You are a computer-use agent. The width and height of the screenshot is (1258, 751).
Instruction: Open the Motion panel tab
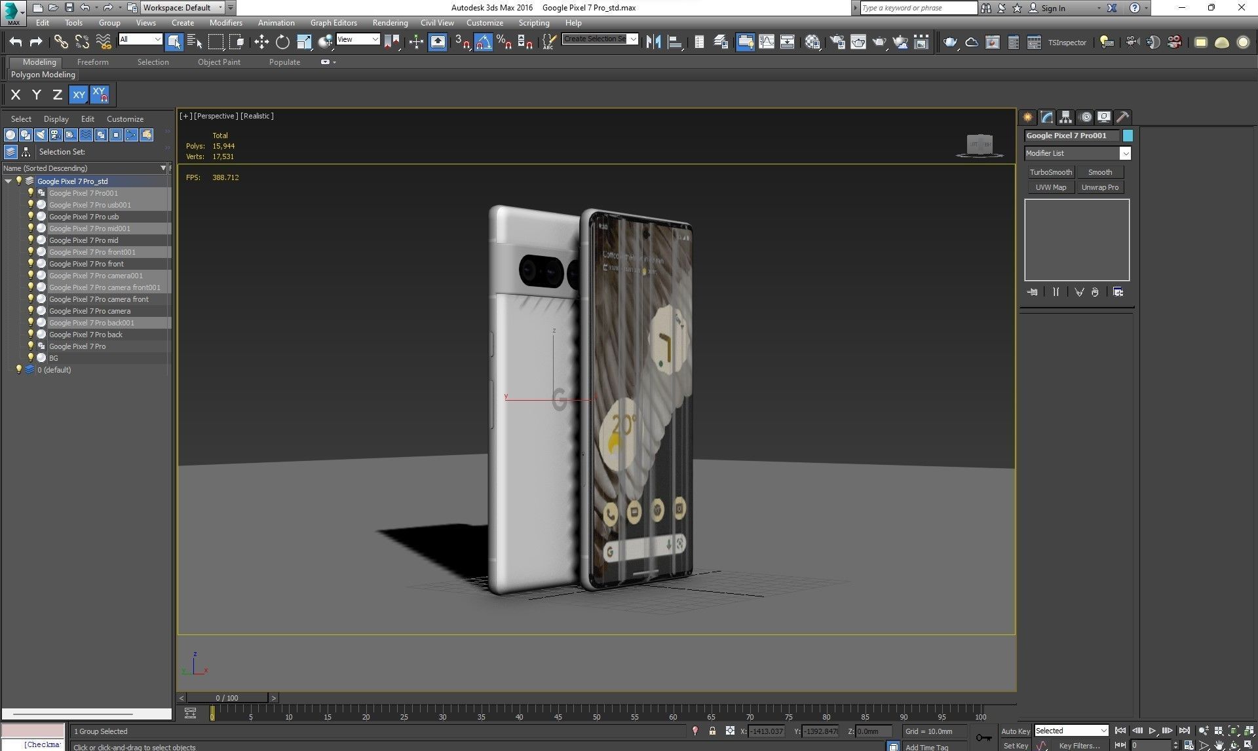point(1086,117)
